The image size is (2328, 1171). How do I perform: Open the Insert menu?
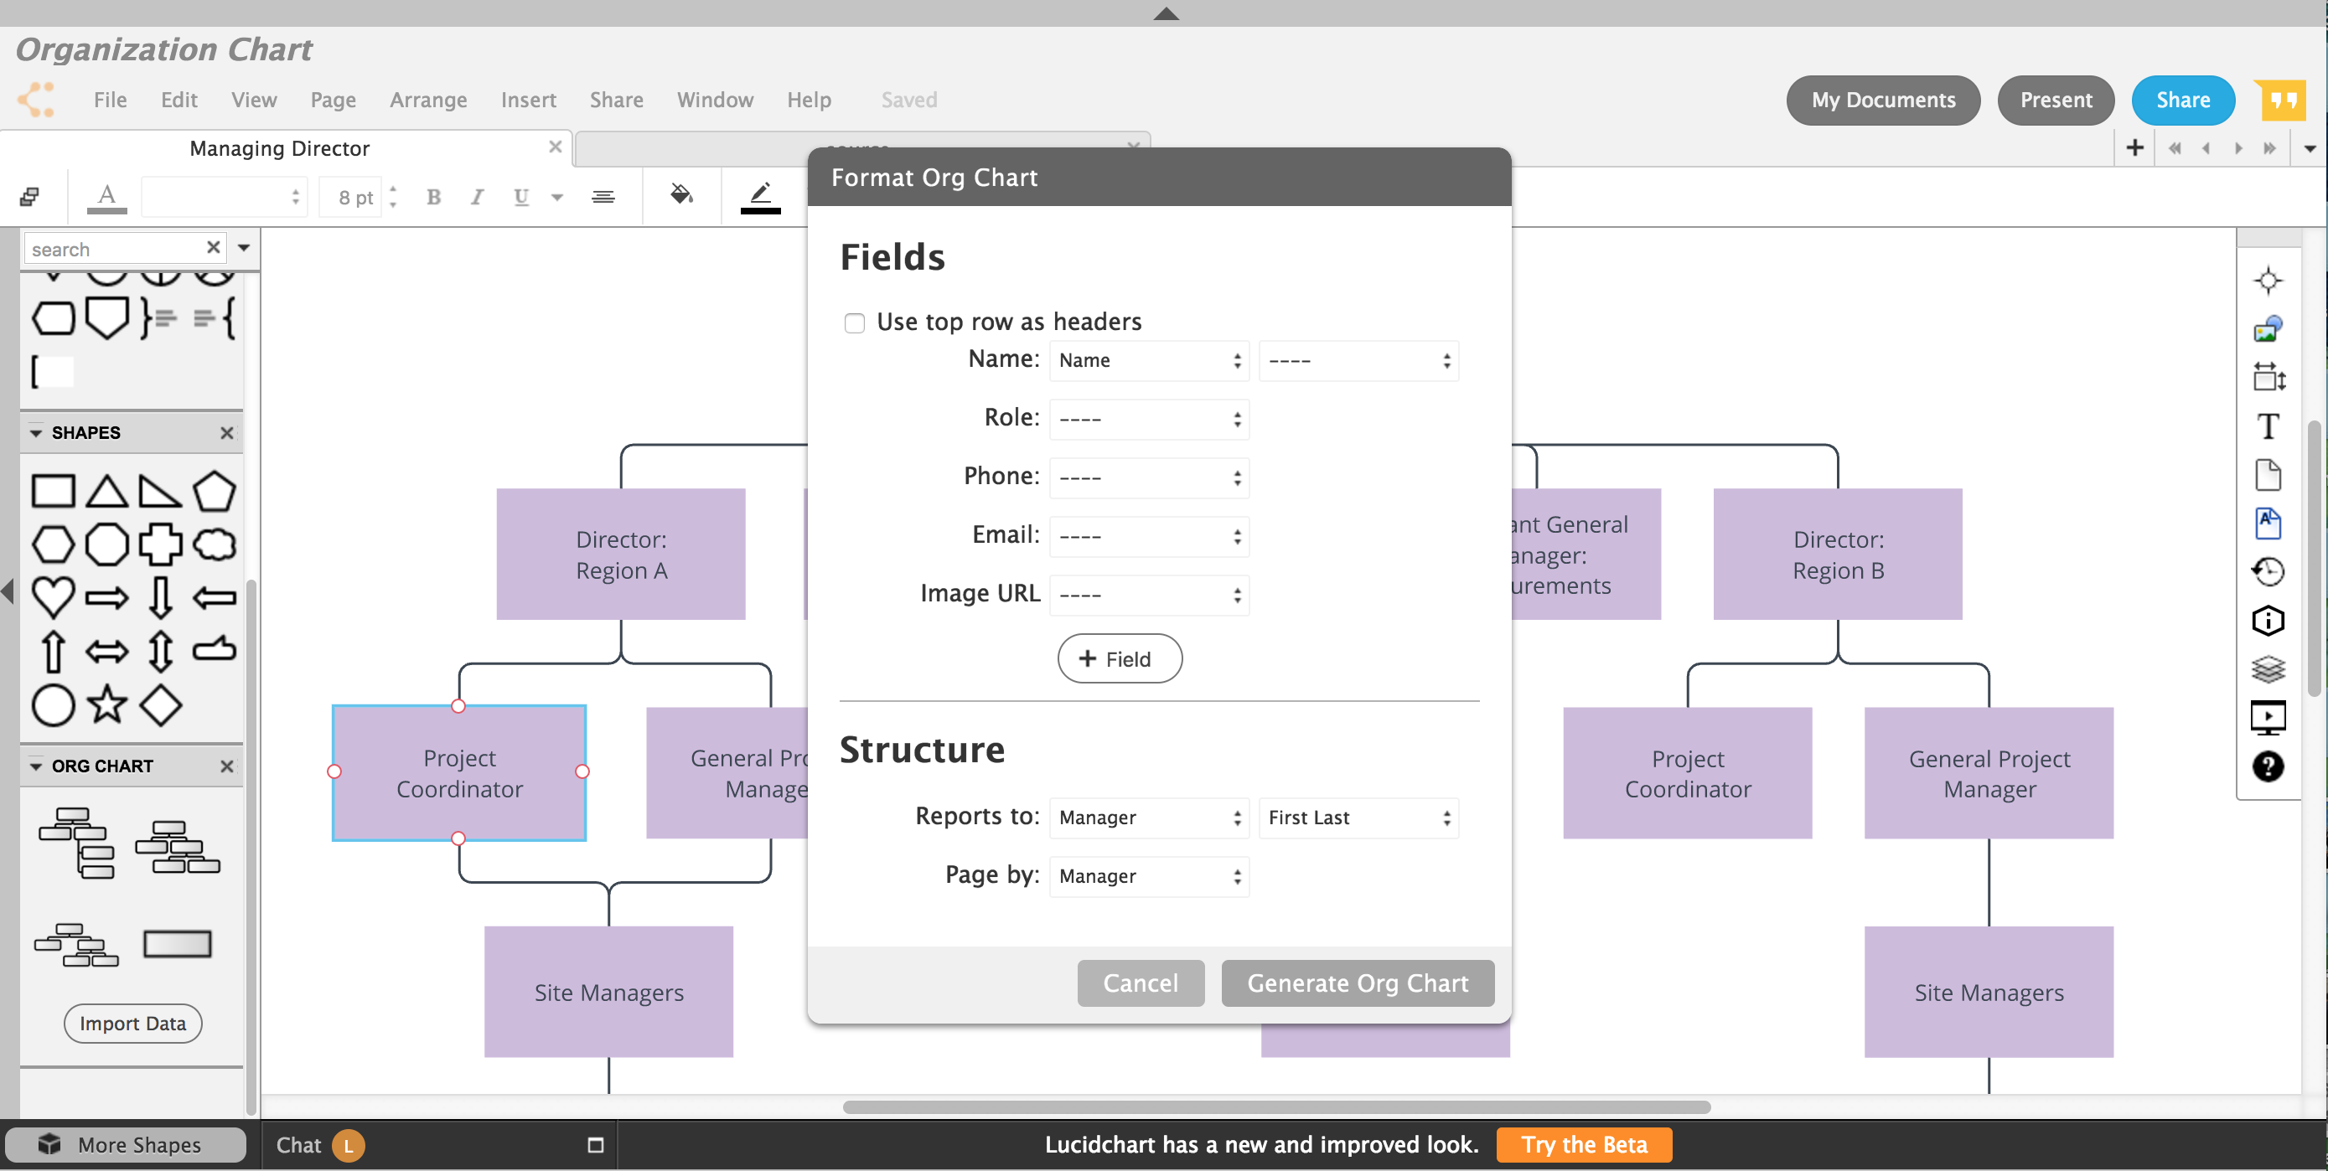click(x=529, y=99)
